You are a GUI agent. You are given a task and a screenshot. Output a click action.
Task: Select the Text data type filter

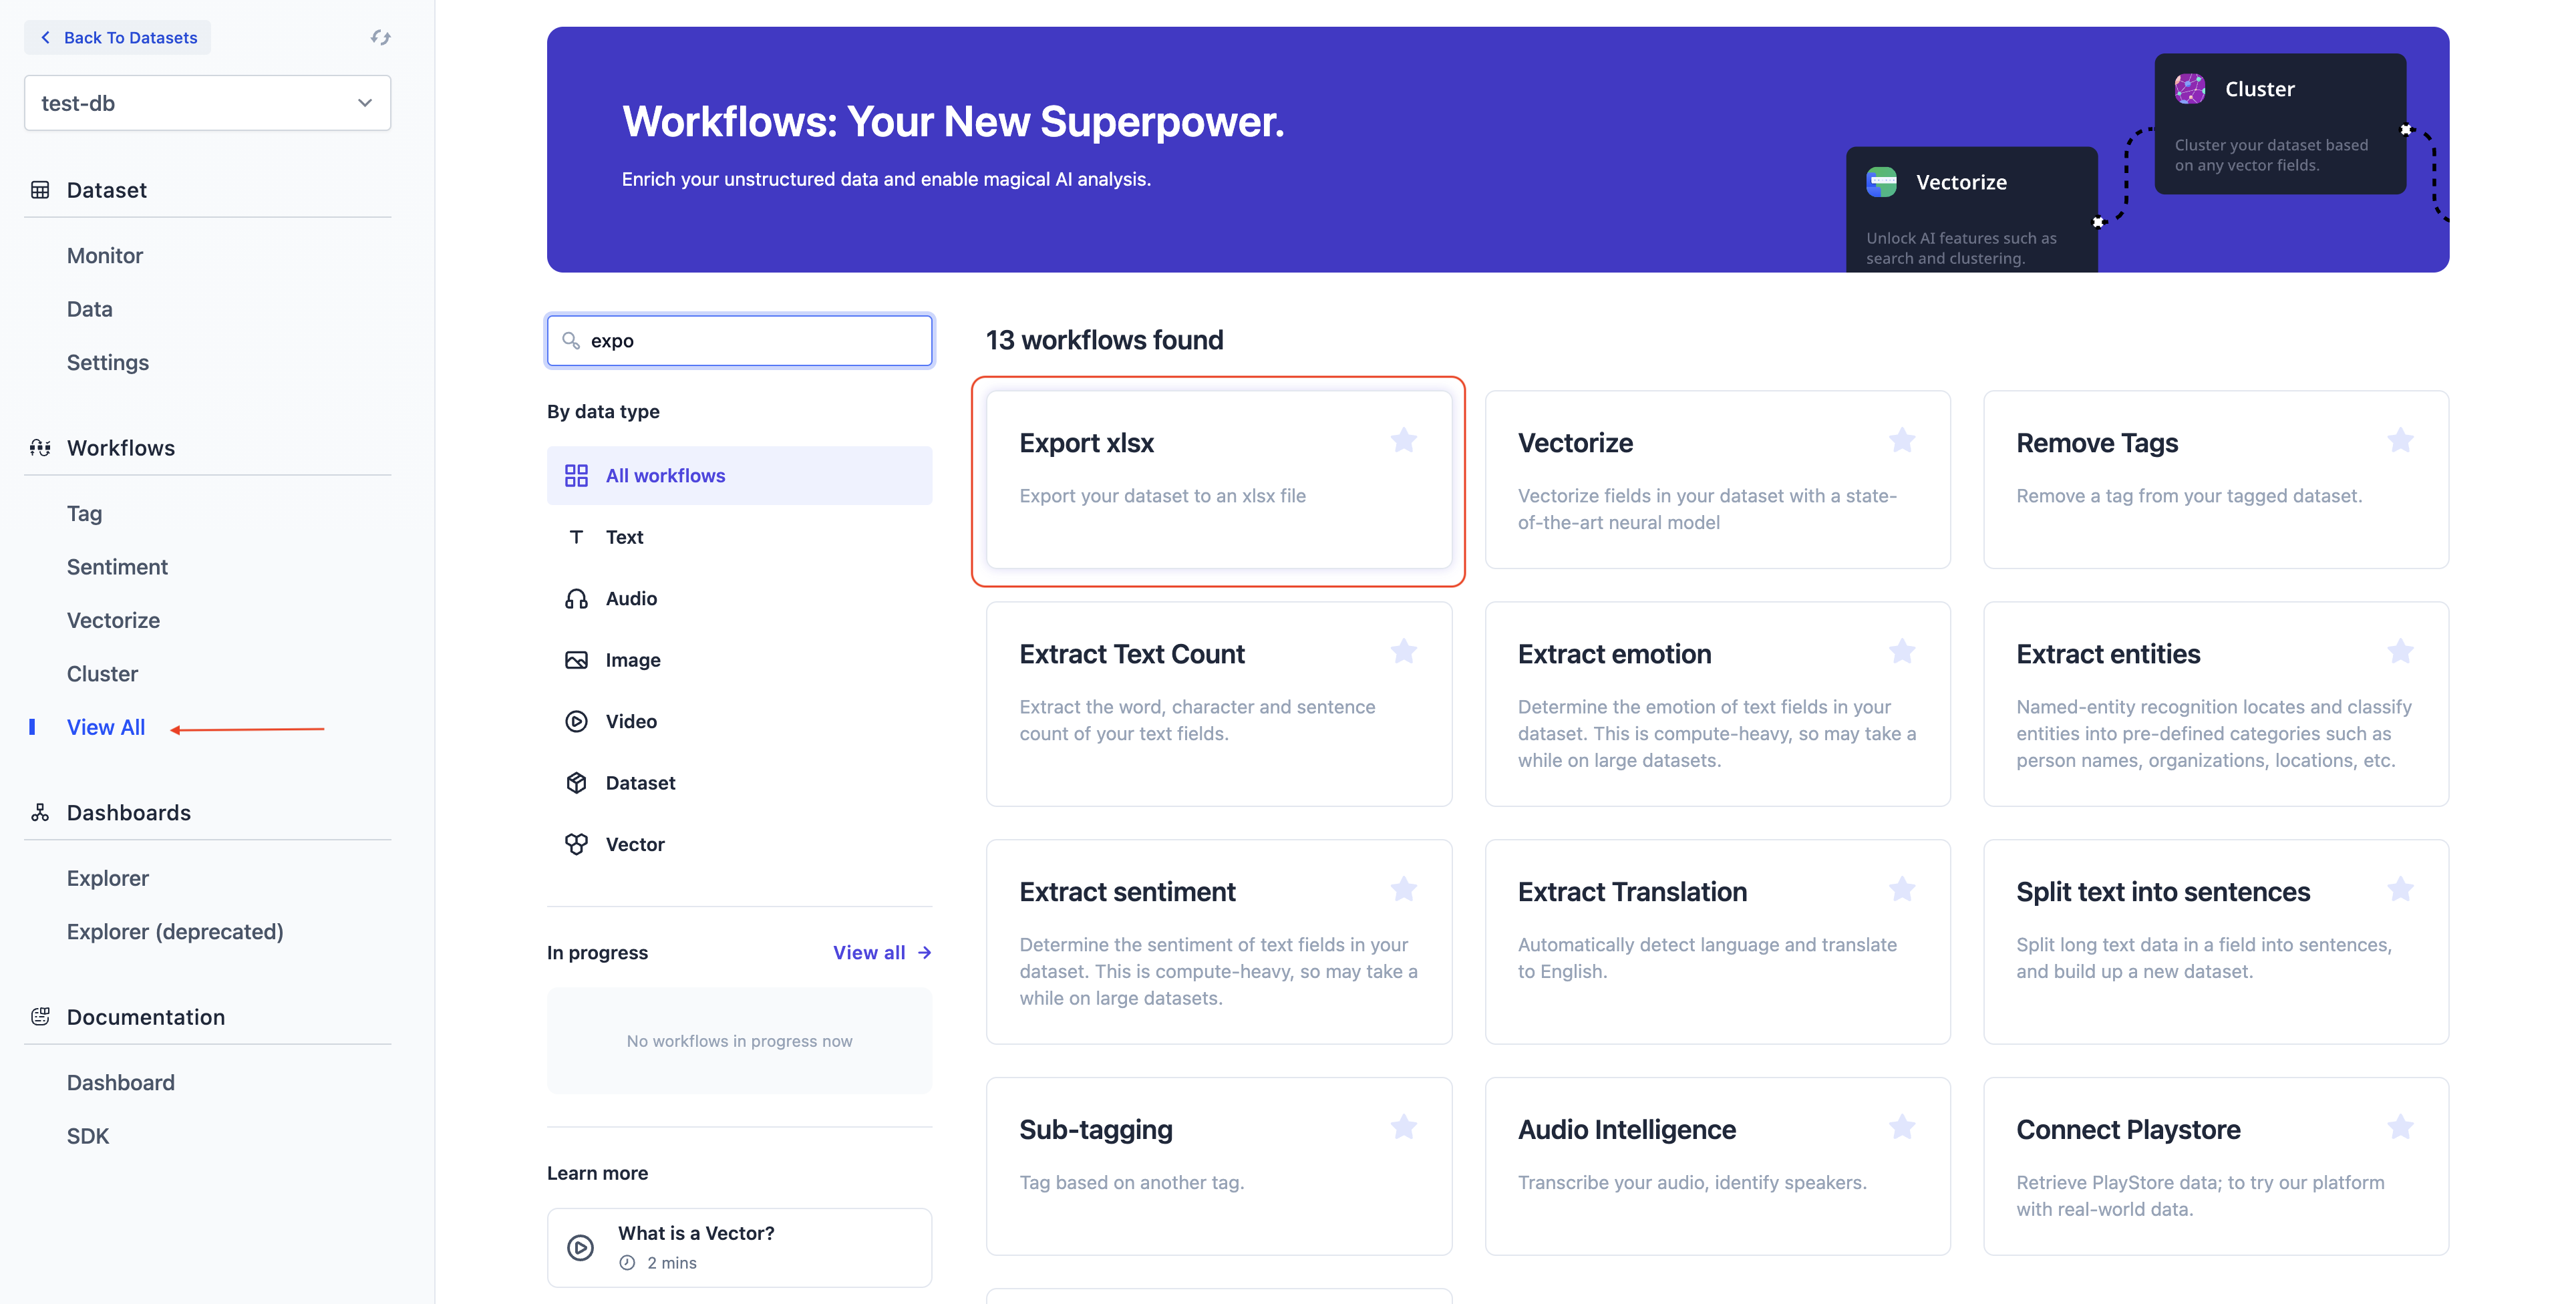[624, 537]
